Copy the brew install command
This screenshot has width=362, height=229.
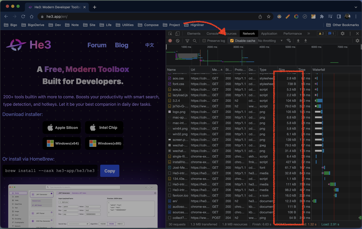pyautogui.click(x=110, y=171)
